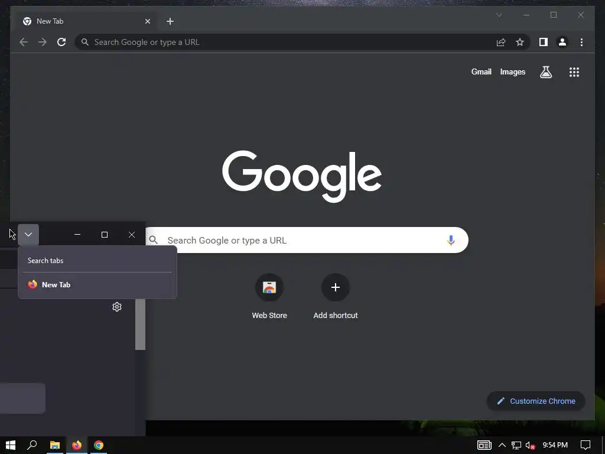Close the Chrome New Tab tab
The width and height of the screenshot is (605, 454).
point(147,21)
